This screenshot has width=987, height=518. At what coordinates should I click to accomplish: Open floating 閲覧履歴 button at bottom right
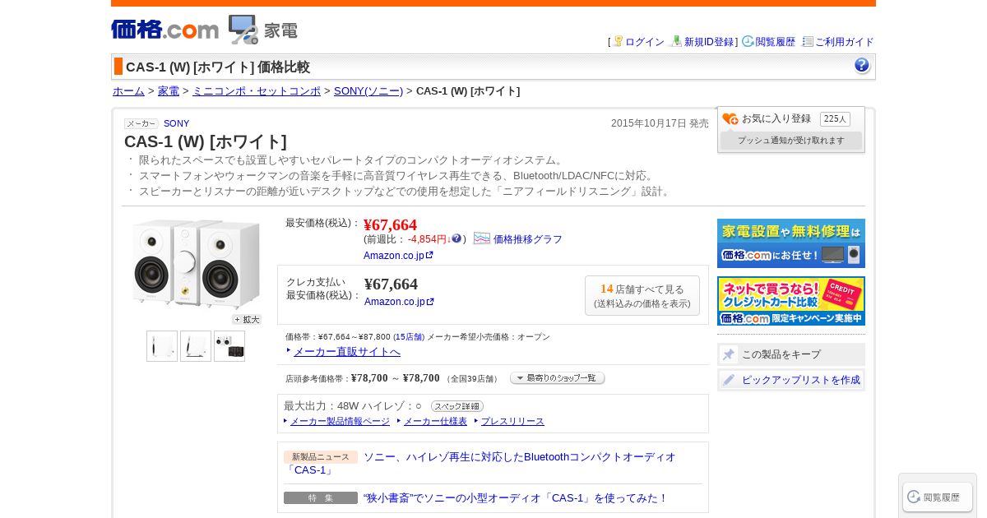click(938, 497)
